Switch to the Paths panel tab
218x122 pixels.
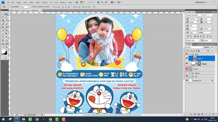[195, 44]
